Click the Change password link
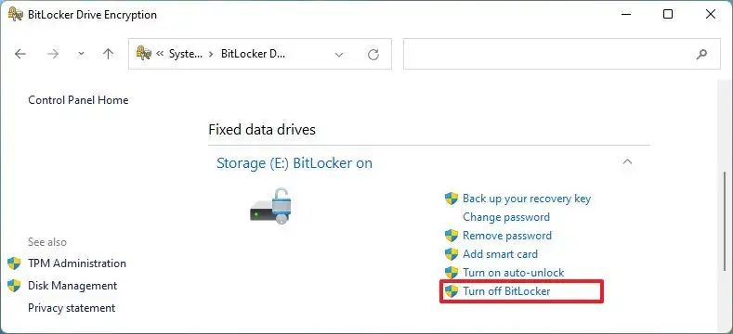 pos(505,217)
